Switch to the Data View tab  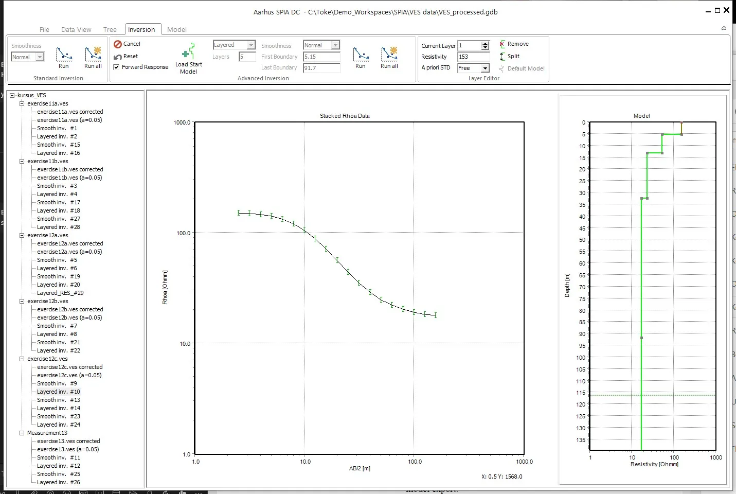(76, 30)
